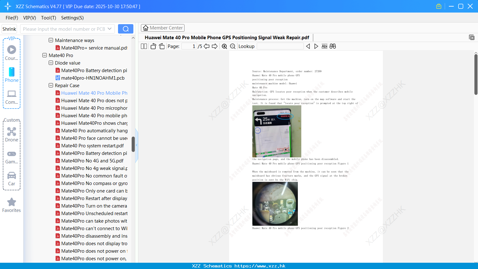The height and width of the screenshot is (269, 478).
Task: Open the Car sidebar category
Action: [12, 179]
